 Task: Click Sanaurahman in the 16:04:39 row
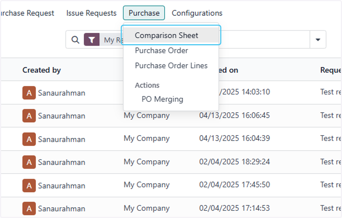click(62, 139)
